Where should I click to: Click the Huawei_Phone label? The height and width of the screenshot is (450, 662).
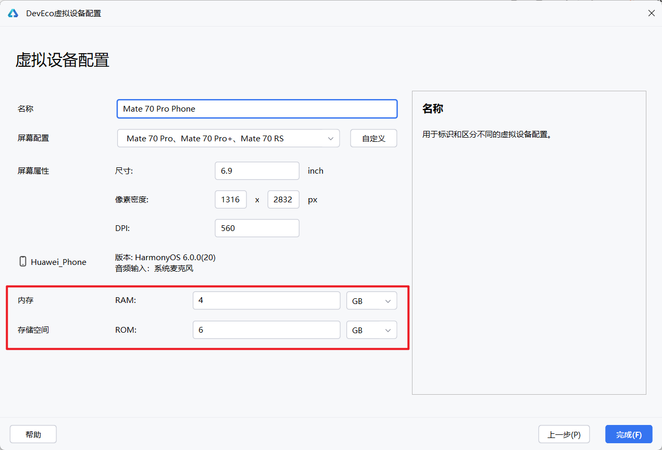click(58, 262)
